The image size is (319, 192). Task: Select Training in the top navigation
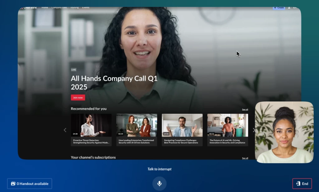pos(74,8)
